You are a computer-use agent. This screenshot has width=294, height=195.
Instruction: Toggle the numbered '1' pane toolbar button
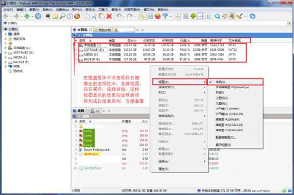pos(208,16)
